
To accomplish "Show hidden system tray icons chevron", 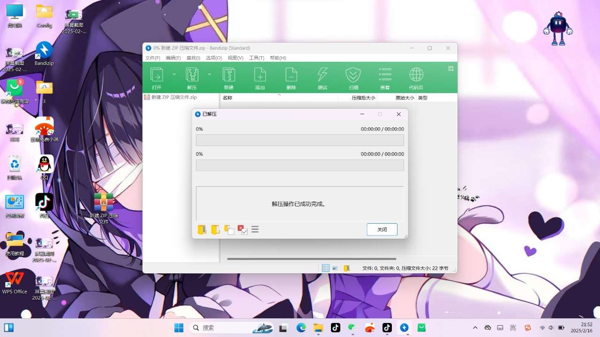I will pos(475,328).
